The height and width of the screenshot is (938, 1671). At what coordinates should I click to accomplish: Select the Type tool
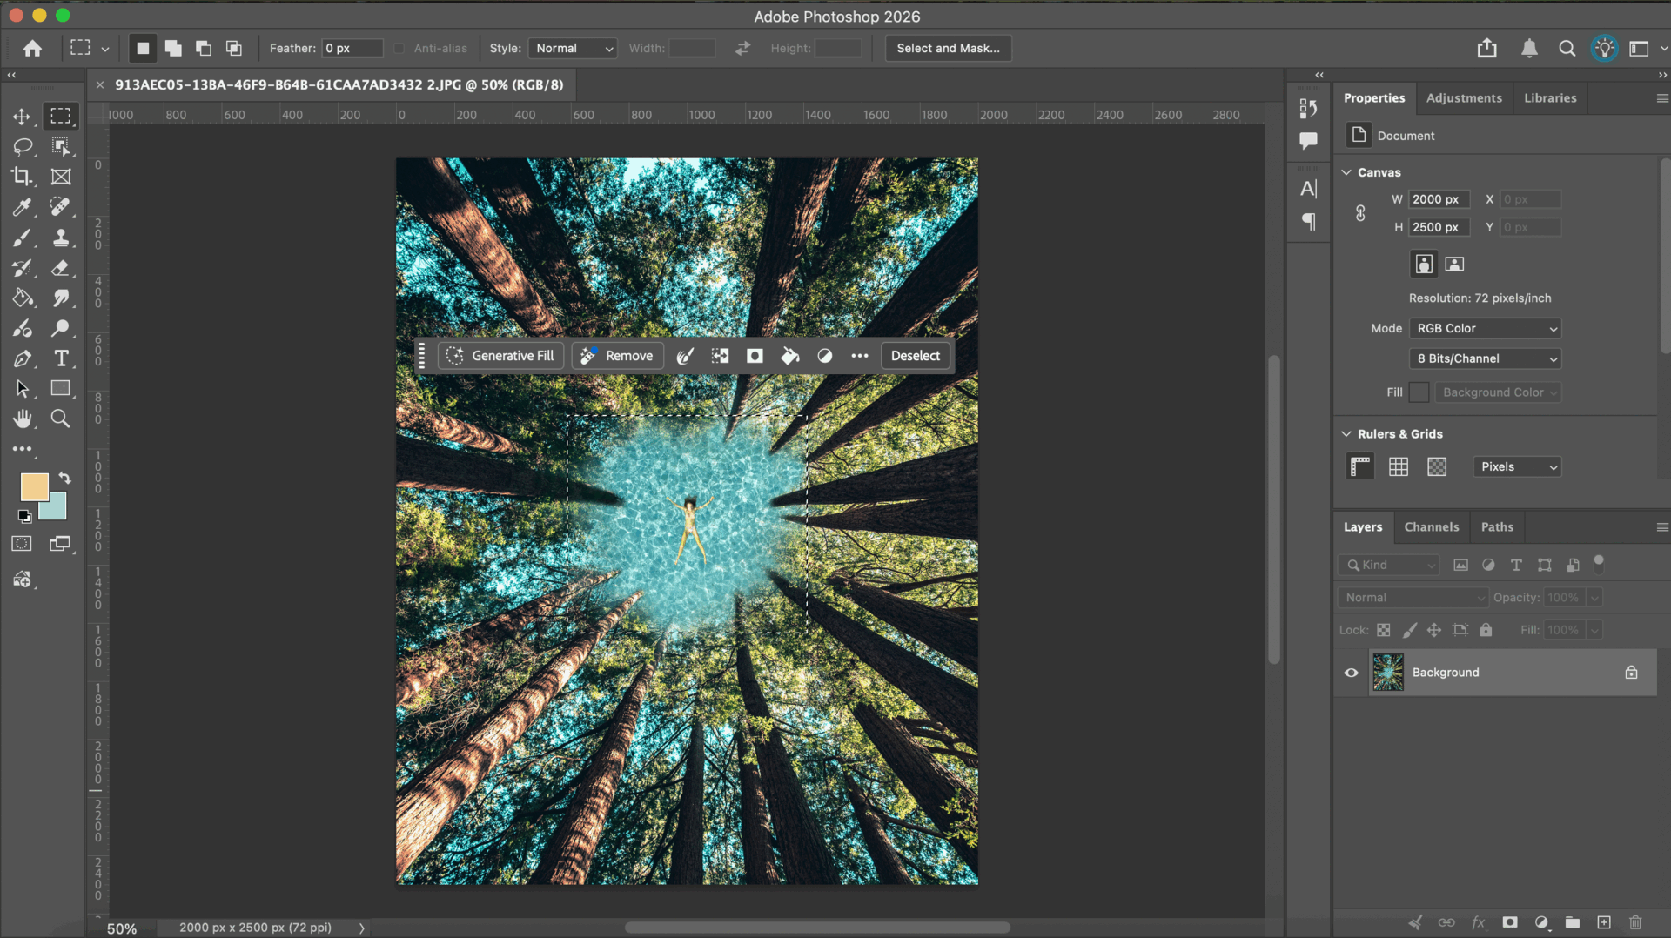60,358
